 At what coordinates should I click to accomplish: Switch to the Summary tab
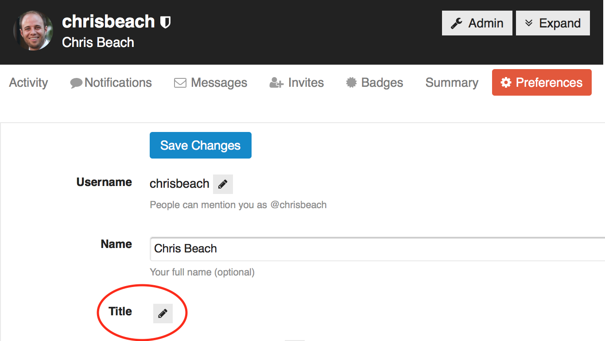click(x=452, y=83)
